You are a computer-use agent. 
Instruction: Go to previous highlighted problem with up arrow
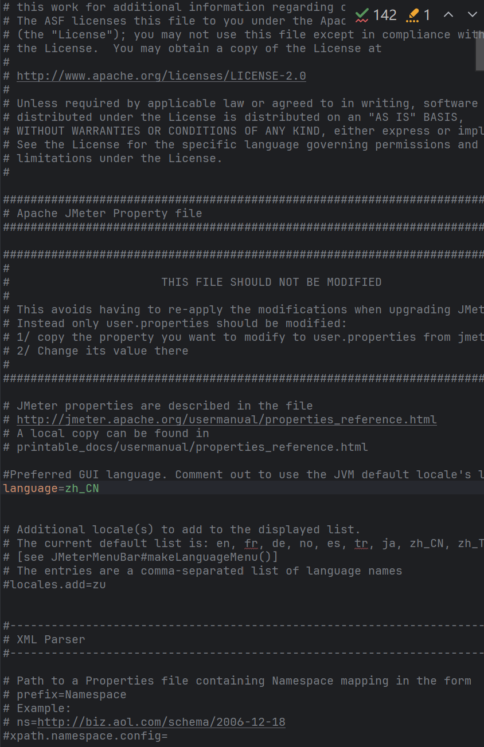click(x=449, y=15)
